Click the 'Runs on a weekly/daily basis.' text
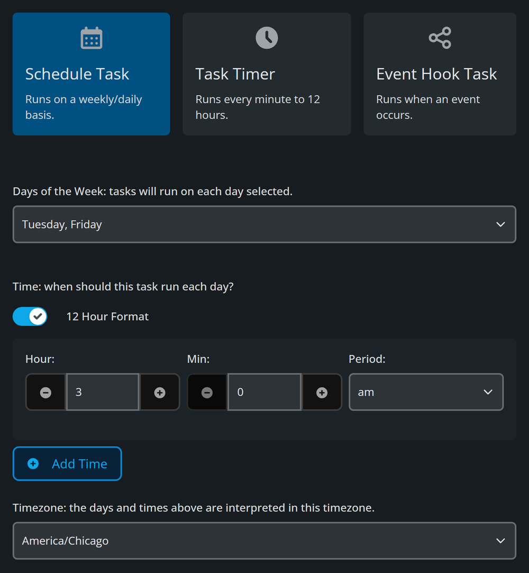 (x=84, y=107)
